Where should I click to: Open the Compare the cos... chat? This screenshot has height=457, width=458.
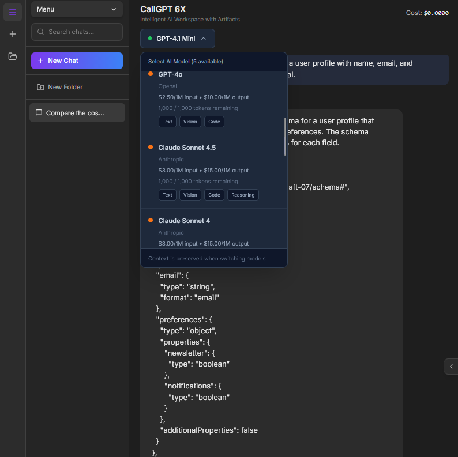pos(77,113)
